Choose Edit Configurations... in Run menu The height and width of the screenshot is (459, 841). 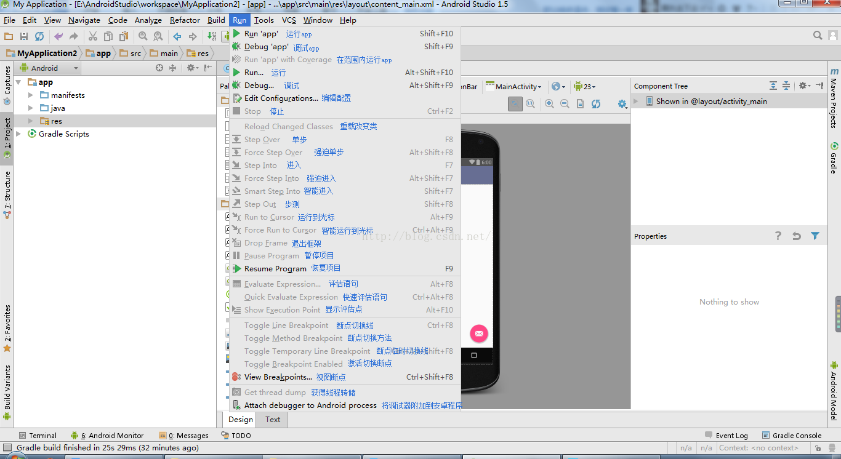click(x=345, y=98)
